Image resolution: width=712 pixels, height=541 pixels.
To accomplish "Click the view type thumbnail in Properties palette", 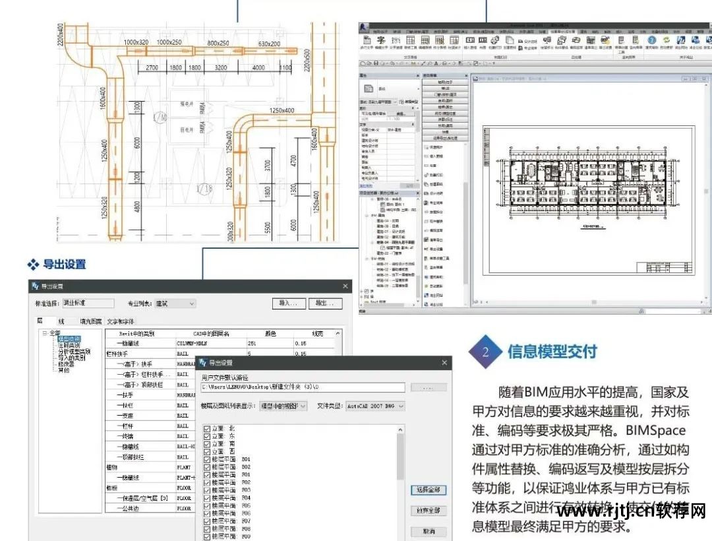I will 369,88.
